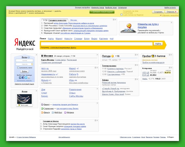
Task: Open 'Изменить город' in the top bar
Action: [x=97, y=8]
